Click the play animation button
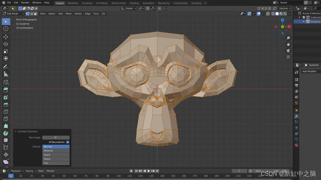 (149, 171)
